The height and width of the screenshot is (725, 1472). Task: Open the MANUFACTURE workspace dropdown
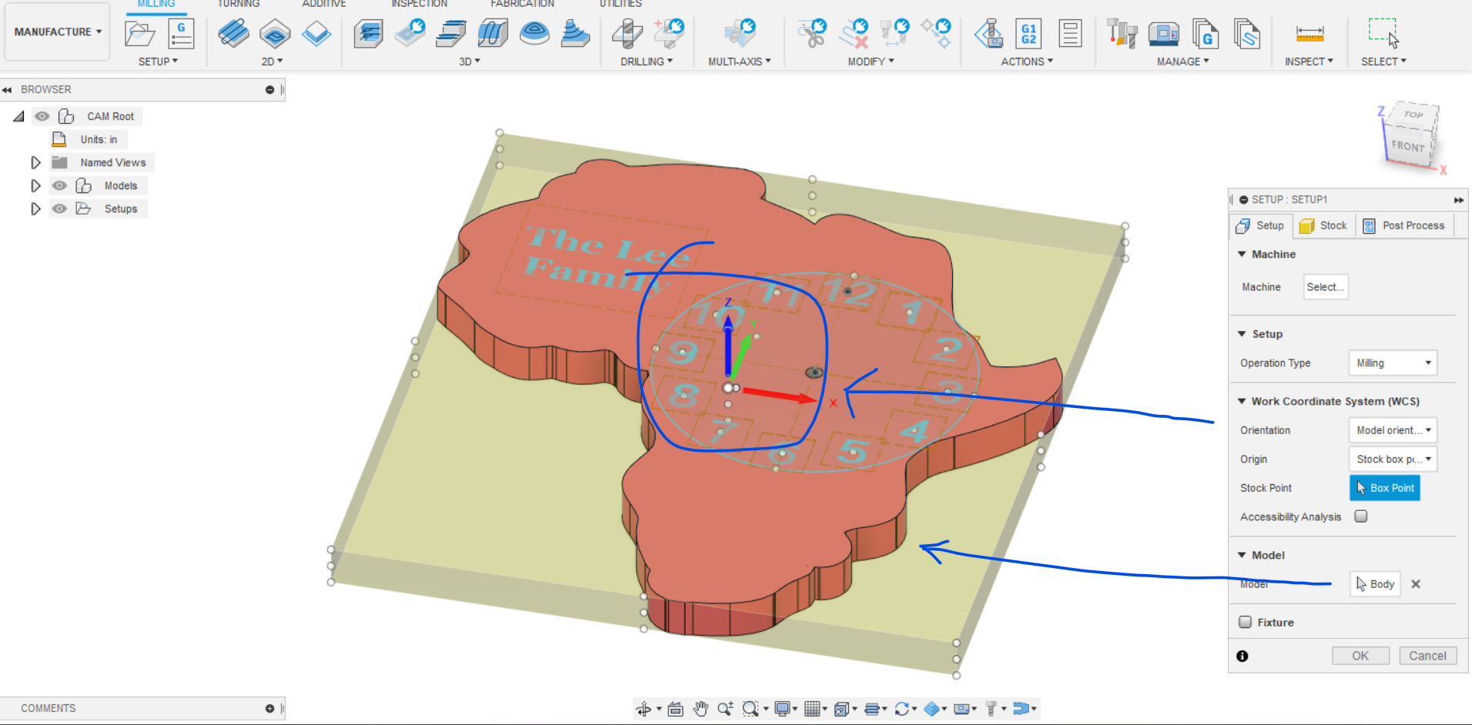[58, 32]
